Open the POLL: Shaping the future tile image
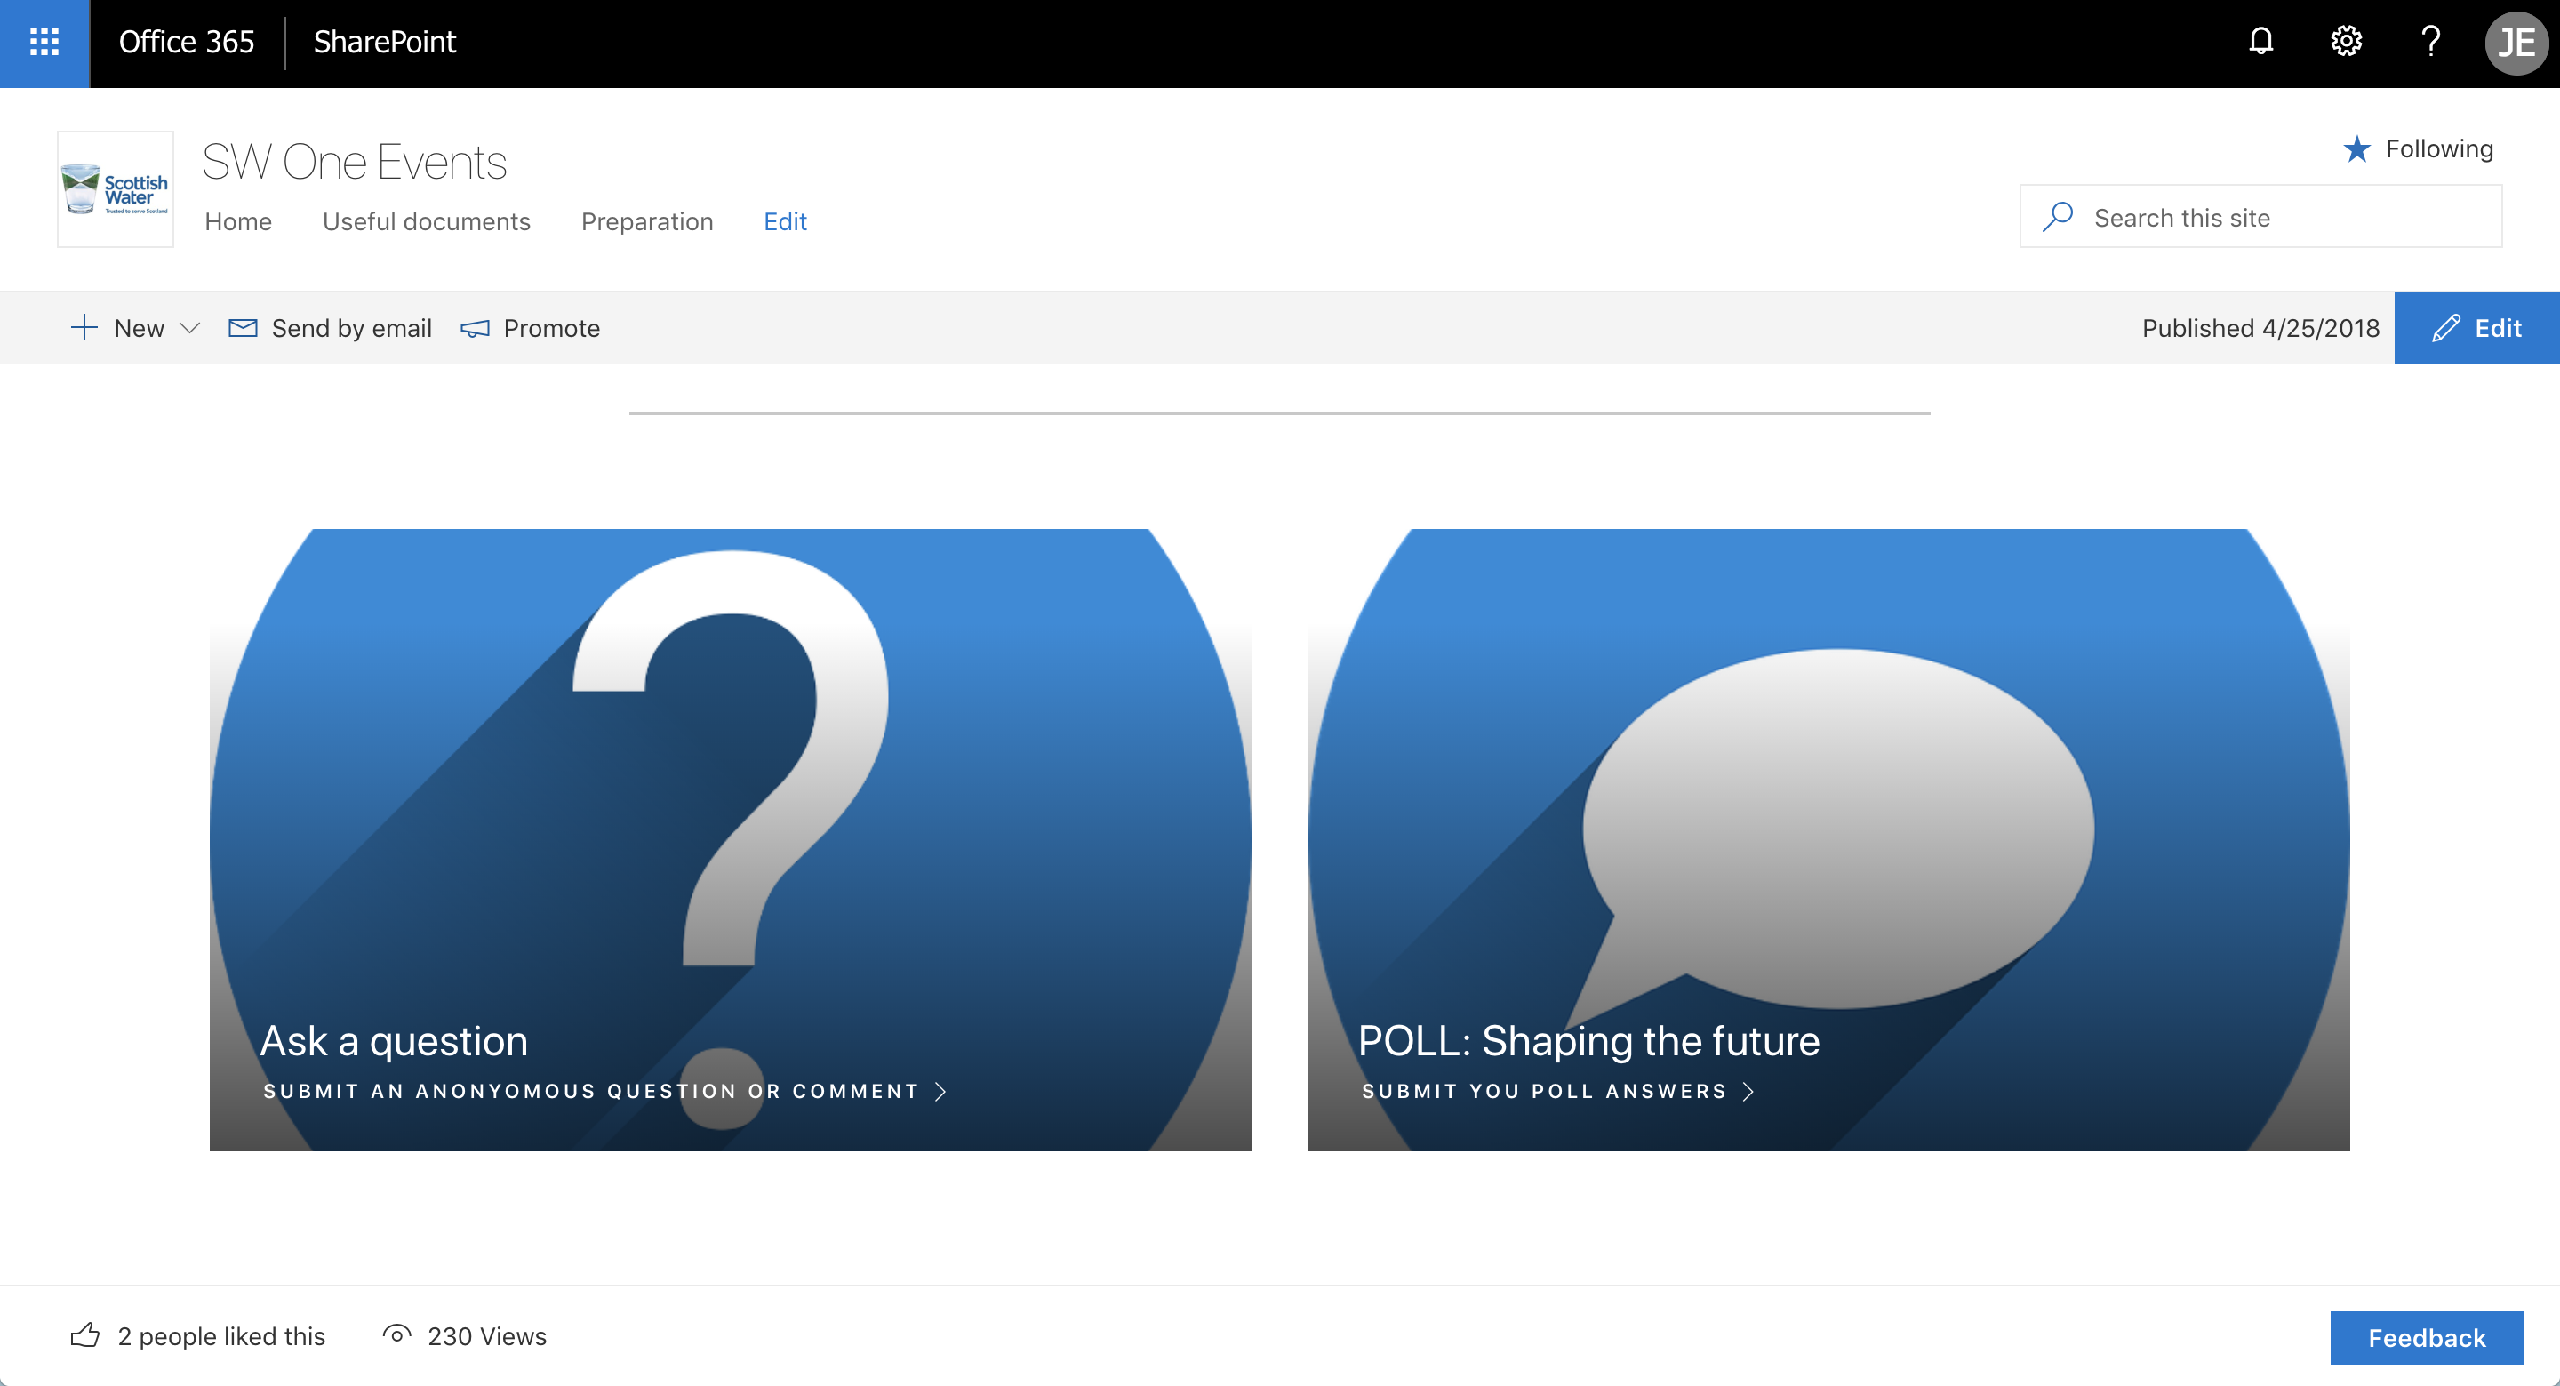The width and height of the screenshot is (2560, 1386). point(1828,840)
